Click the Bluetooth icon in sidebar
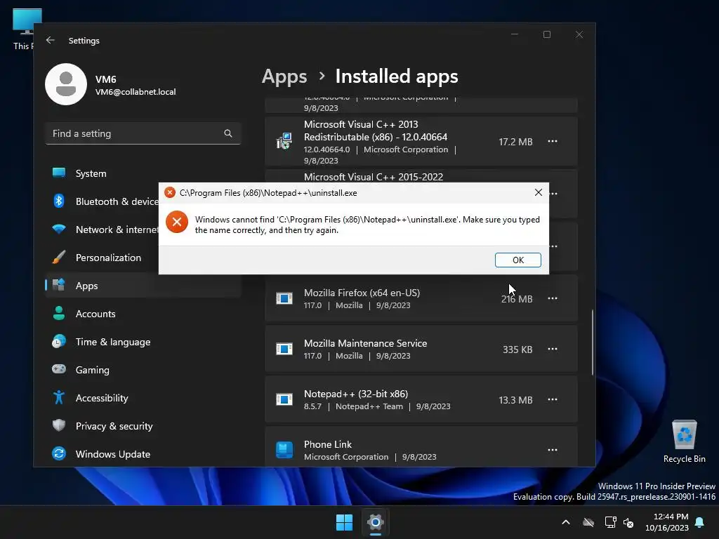The height and width of the screenshot is (539, 719). 59,201
